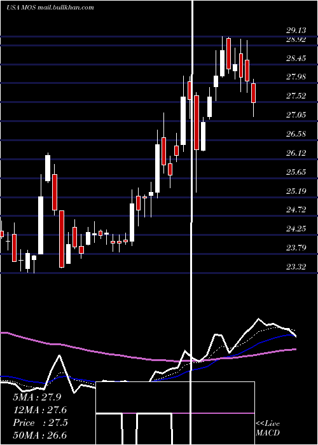318x445 pixels.
Task: Click the tall white candlestick peaking near 26.12 on left
Action: pos(48,168)
